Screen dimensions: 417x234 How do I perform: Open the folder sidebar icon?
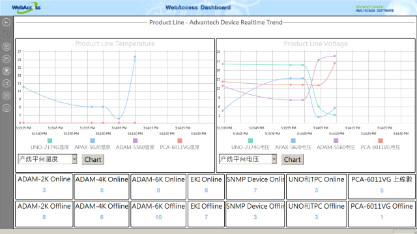click(x=7, y=59)
